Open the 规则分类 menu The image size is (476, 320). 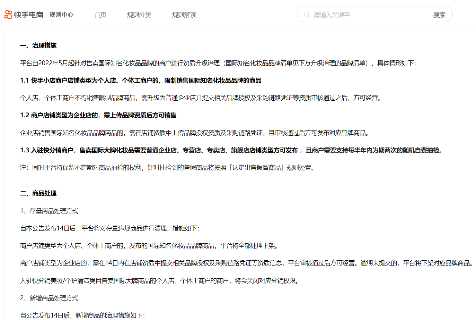(x=139, y=15)
